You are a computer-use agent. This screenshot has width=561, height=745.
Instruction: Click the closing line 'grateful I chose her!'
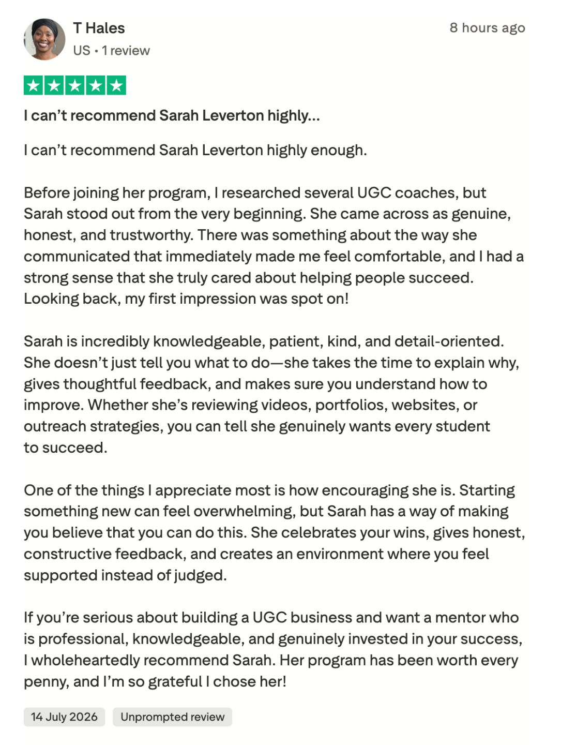point(217,682)
